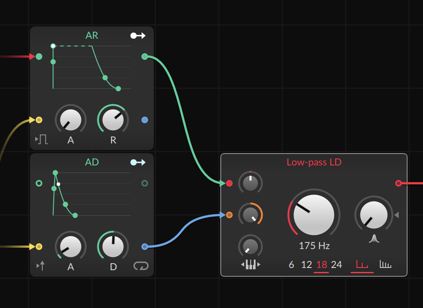This screenshot has width=423, height=308.
Task: Click the trigger arrow icon in AD module
Action: (41, 266)
